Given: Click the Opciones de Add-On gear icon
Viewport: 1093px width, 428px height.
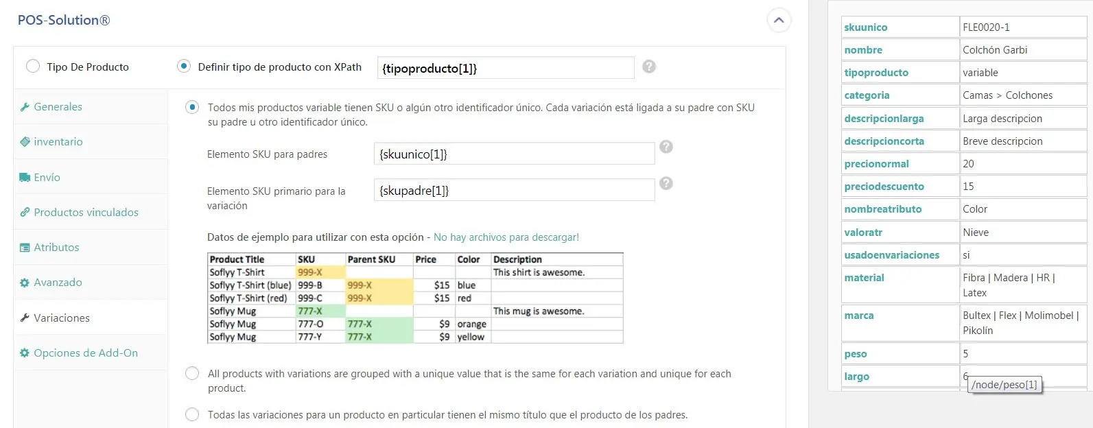Looking at the screenshot, I should pyautogui.click(x=25, y=353).
